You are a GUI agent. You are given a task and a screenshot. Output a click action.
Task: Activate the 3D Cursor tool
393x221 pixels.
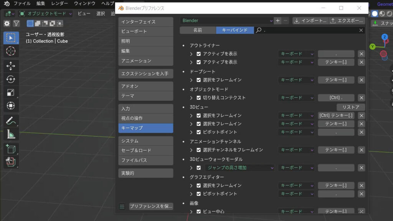pyautogui.click(x=11, y=51)
